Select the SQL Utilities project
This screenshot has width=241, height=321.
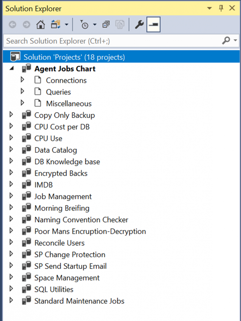pos(54,289)
